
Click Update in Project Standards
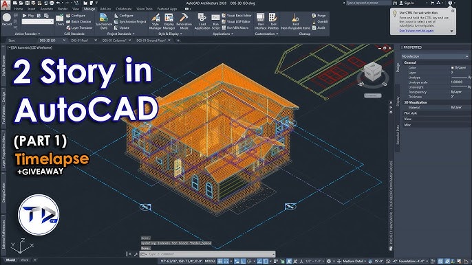coord(122,27)
